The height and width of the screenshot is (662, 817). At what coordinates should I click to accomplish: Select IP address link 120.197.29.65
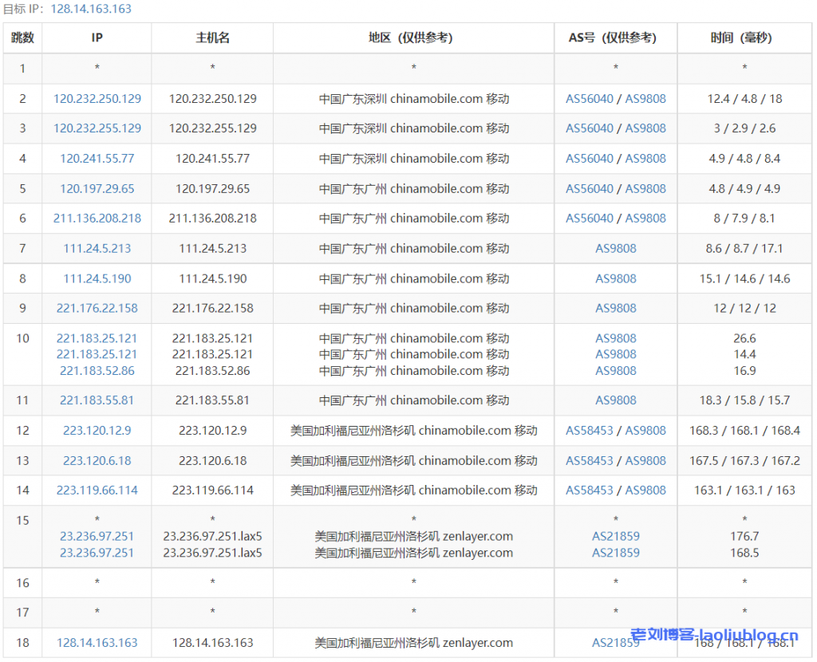[97, 189]
